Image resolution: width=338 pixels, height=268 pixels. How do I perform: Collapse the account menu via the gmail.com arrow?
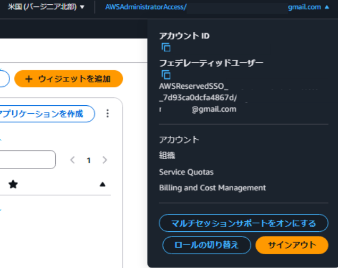point(327,7)
